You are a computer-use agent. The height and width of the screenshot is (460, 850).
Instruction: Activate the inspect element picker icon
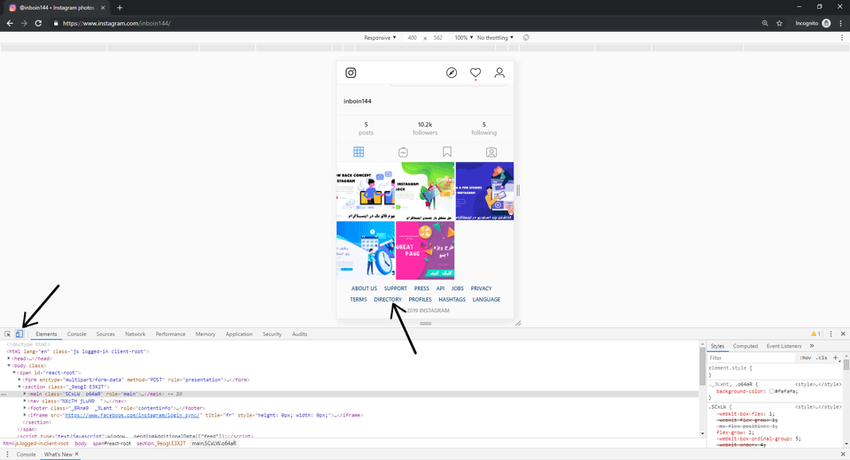coord(8,333)
